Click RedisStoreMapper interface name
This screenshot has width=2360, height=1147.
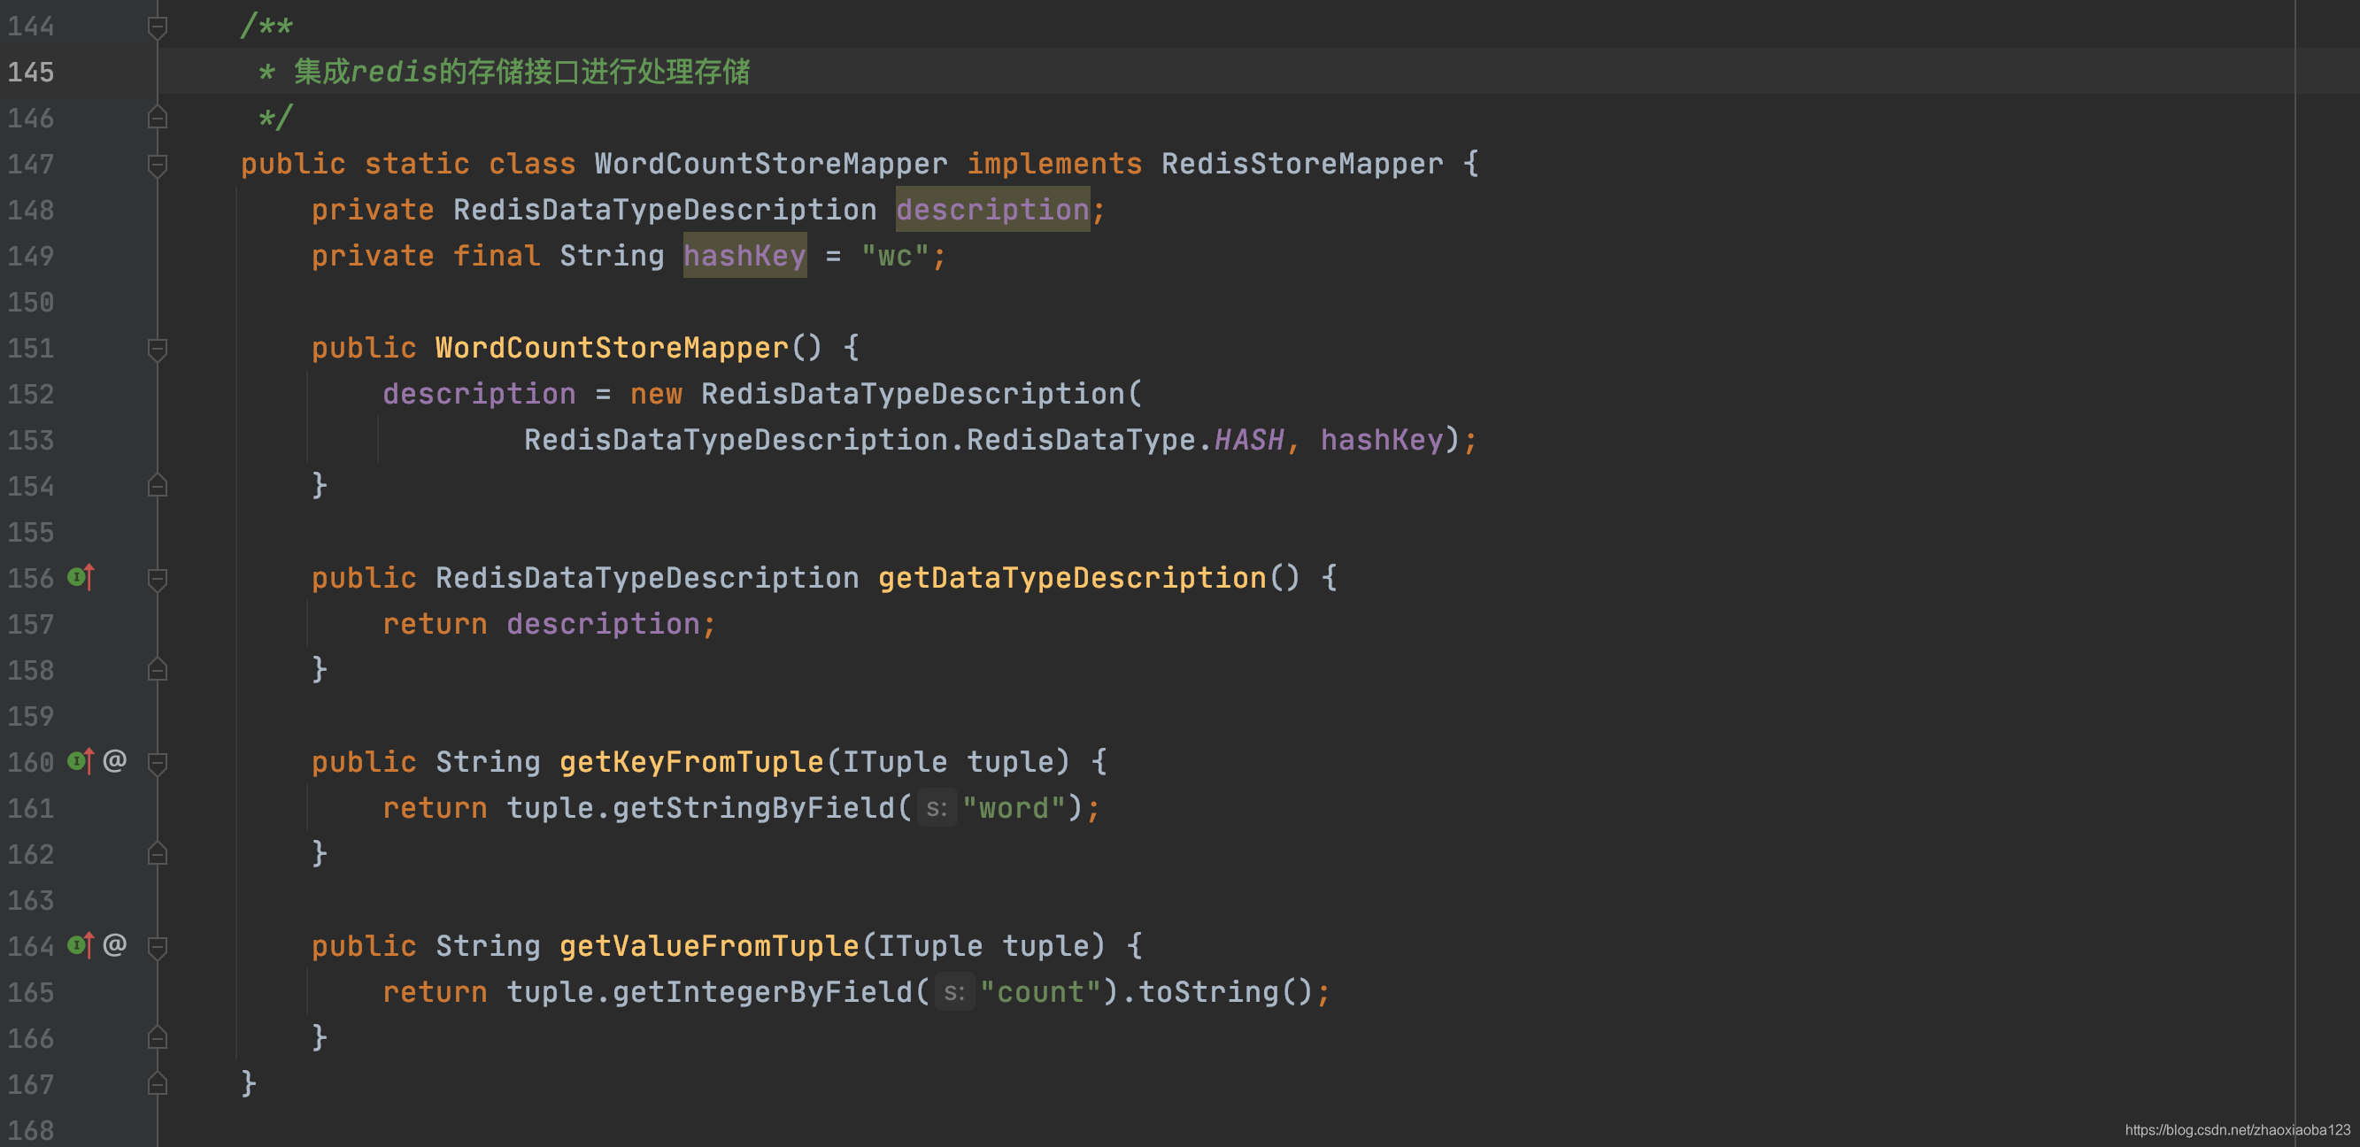tap(1302, 164)
